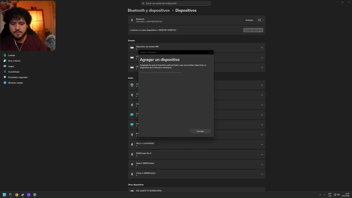Screen dimensions: 352x198
Task: Close the Agregar un dispositivo dialog
Action: click(x=210, y=52)
